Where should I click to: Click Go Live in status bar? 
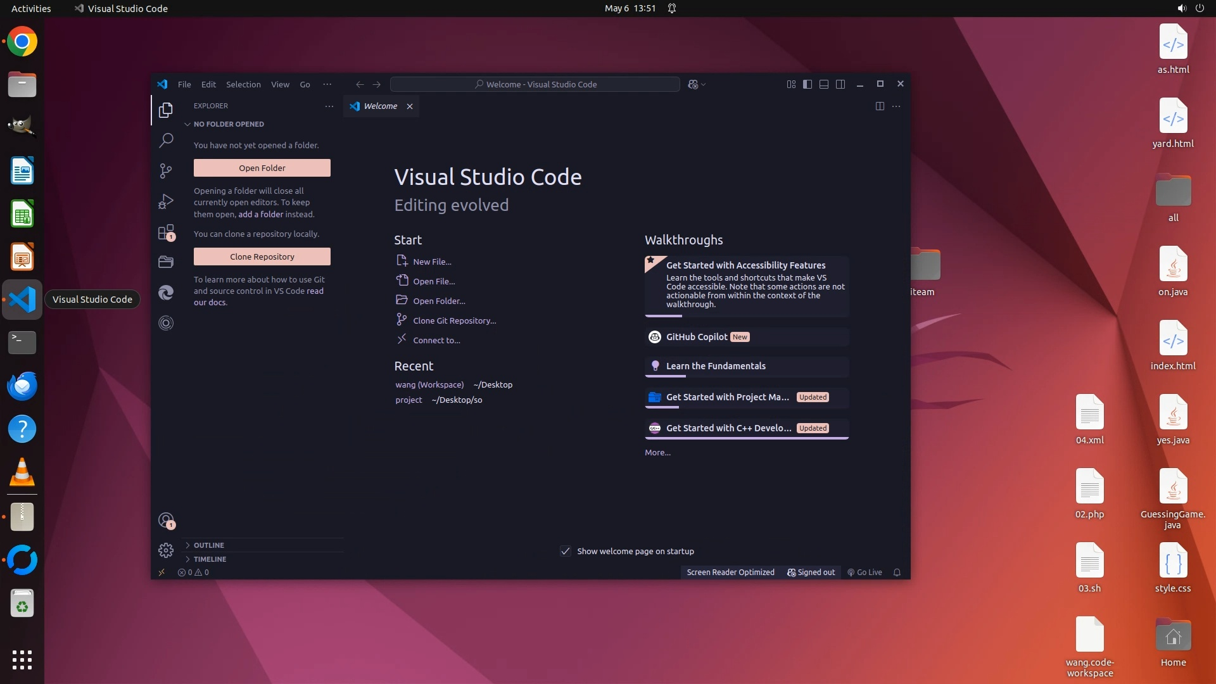(865, 573)
